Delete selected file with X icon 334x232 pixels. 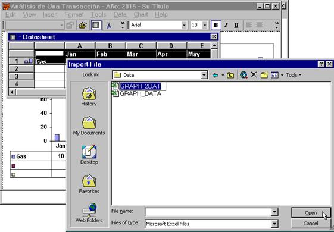click(x=254, y=75)
